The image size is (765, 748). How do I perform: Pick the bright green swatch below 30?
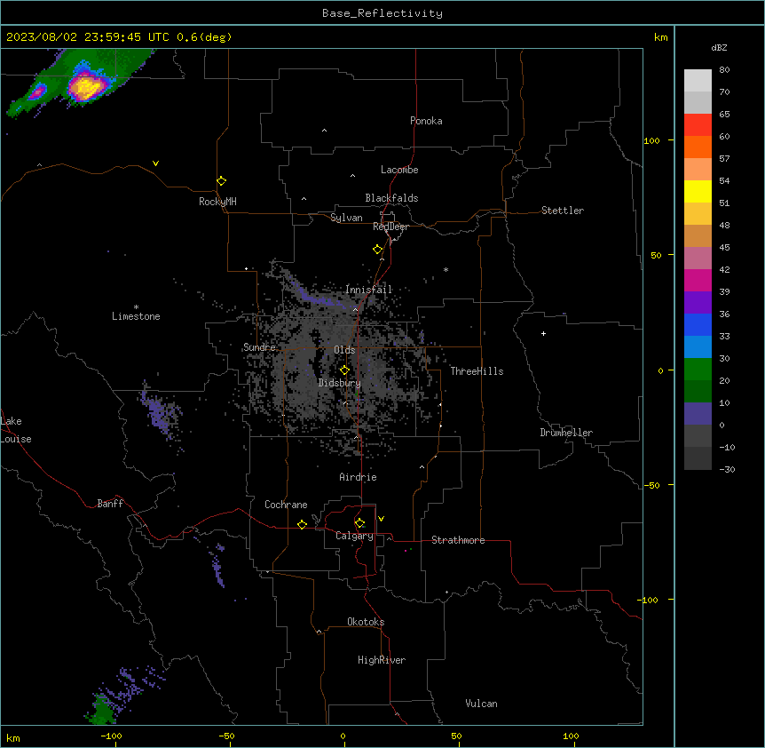(x=698, y=370)
